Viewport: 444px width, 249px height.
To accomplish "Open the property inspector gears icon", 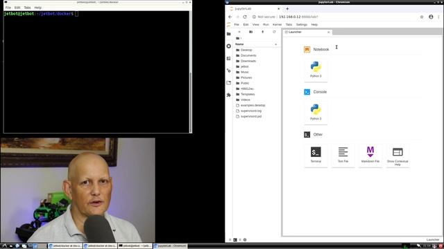I will click(x=229, y=71).
